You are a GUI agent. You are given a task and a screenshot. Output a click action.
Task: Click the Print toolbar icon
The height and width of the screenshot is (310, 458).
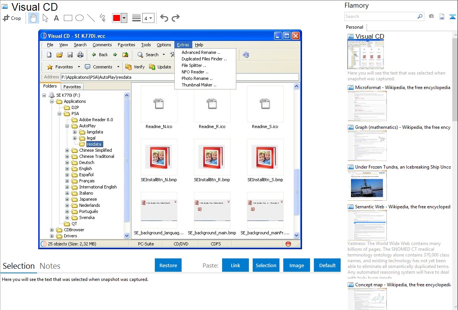[x=80, y=55]
